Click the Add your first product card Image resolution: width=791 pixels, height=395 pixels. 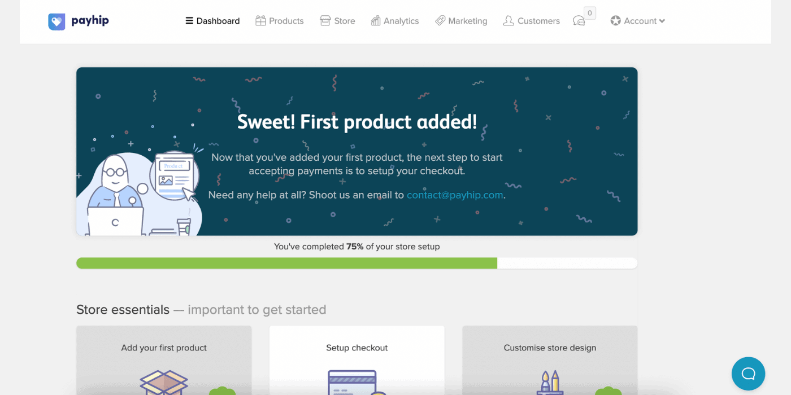click(164, 360)
